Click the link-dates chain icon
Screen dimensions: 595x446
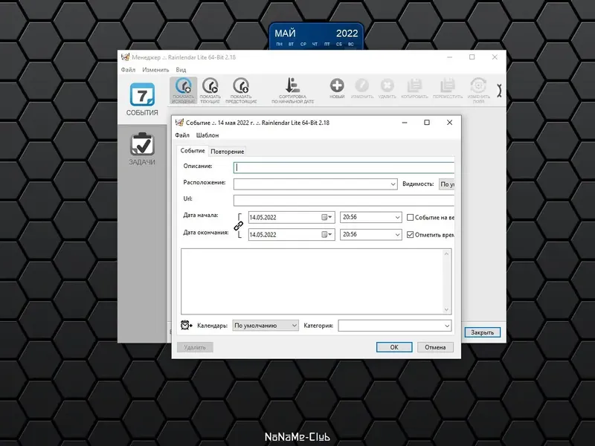point(238,226)
